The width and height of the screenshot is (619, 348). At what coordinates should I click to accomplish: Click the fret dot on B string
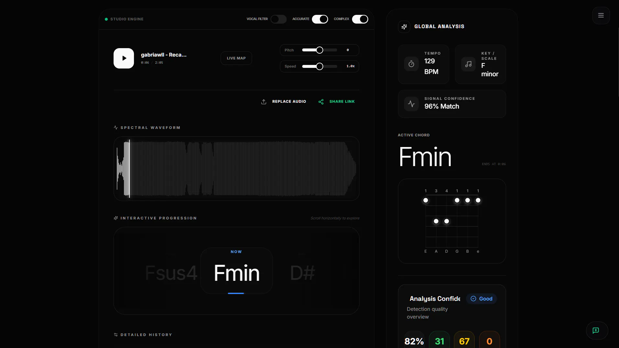[x=468, y=200]
